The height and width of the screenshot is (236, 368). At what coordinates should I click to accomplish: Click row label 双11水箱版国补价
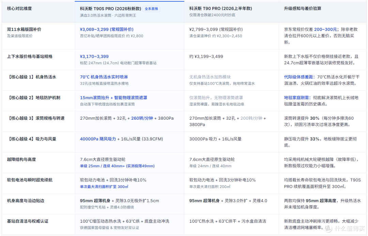click(24, 30)
